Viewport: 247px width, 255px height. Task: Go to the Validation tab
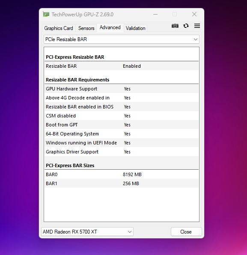(135, 28)
